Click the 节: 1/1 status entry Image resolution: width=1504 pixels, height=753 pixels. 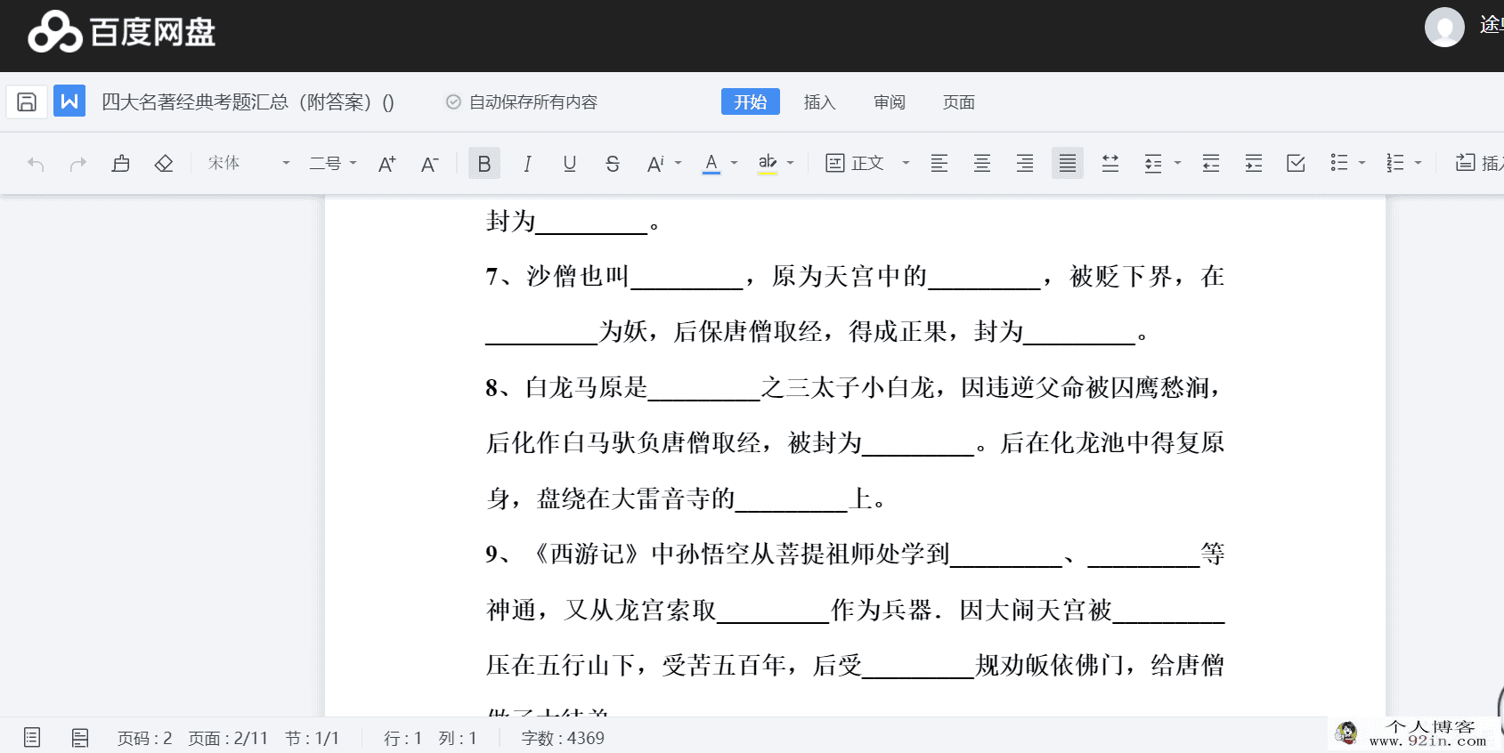coord(312,739)
